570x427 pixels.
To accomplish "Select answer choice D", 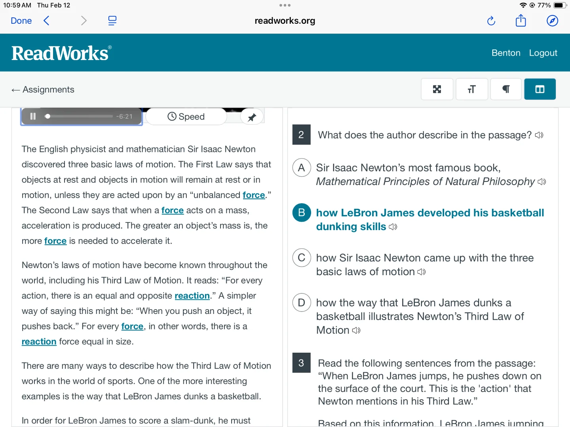I will click(301, 303).
